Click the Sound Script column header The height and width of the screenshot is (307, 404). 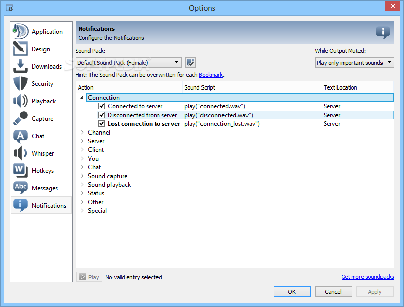coord(252,87)
